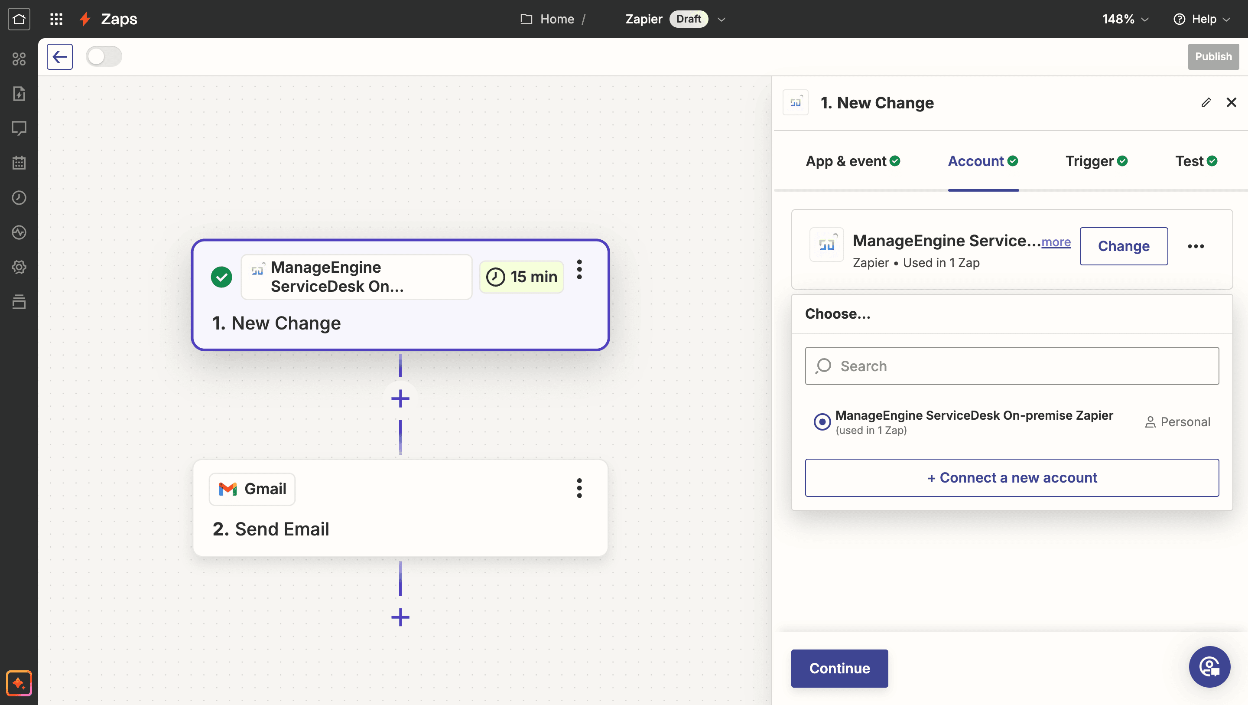The width and height of the screenshot is (1248, 705).
Task: Click the Publish button
Action: coord(1213,57)
